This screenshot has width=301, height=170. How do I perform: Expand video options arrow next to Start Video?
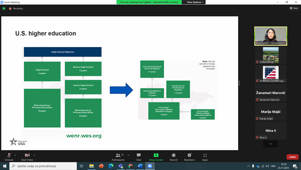tap(35, 155)
